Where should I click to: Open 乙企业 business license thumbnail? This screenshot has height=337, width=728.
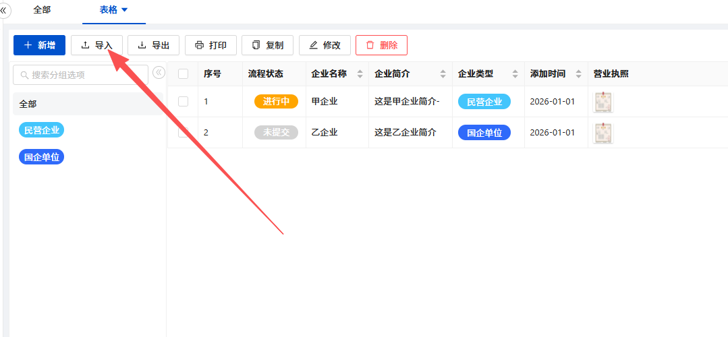(x=603, y=133)
